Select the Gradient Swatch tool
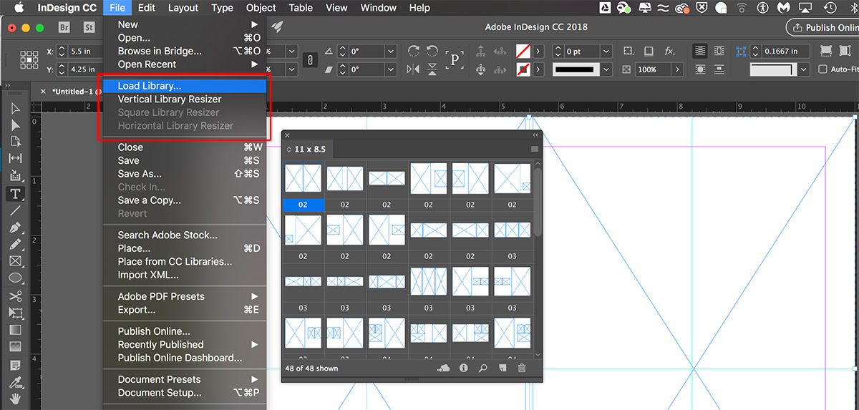859x410 pixels. tap(15, 330)
